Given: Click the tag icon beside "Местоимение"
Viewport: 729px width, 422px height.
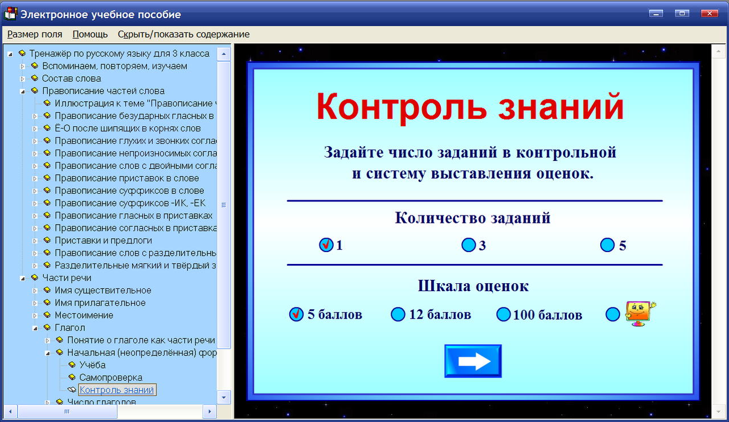Looking at the screenshot, I should (x=48, y=315).
